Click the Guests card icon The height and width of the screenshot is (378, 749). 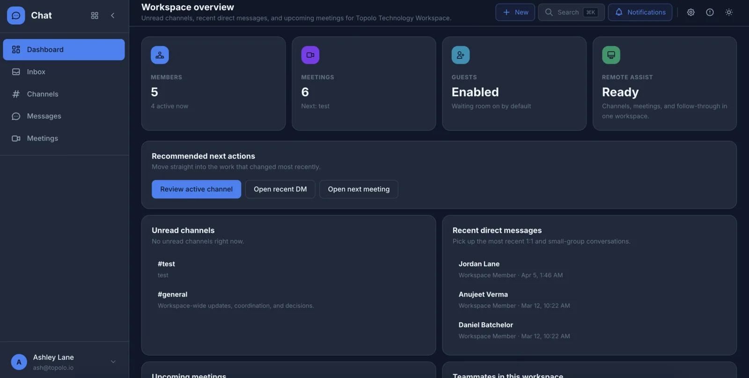click(460, 55)
